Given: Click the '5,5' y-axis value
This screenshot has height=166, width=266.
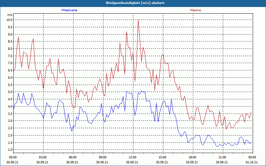Looking at the screenshot, I should point(10,85).
